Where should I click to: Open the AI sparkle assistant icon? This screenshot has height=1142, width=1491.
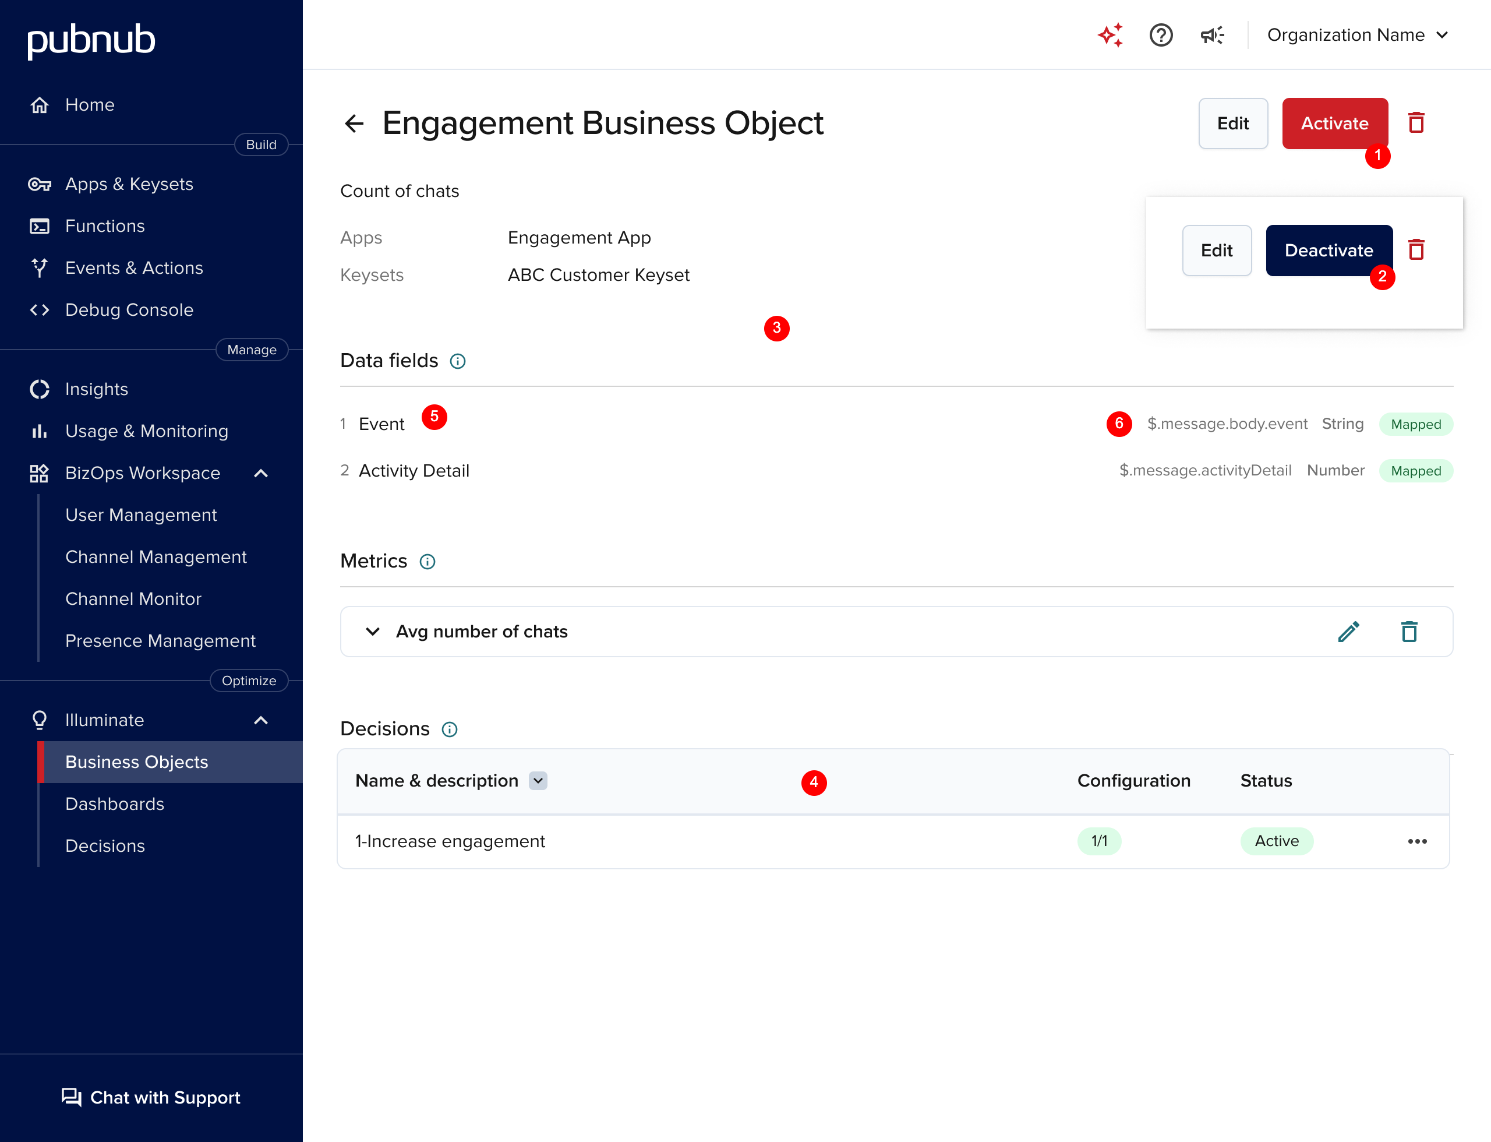[1111, 35]
